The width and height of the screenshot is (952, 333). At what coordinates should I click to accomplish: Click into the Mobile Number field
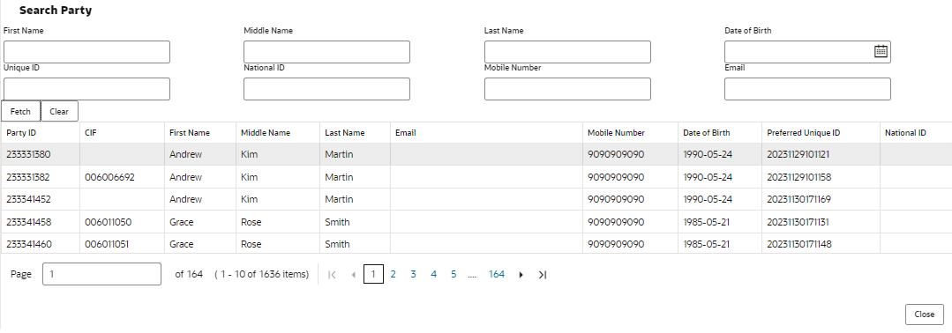pyautogui.click(x=567, y=89)
